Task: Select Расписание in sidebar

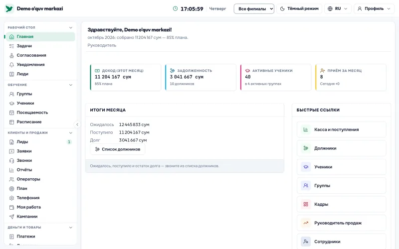Action: [40, 122]
